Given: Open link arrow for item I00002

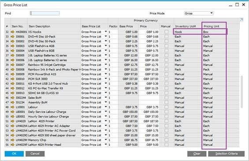Looking at the screenshot, I should [x=12, y=41].
